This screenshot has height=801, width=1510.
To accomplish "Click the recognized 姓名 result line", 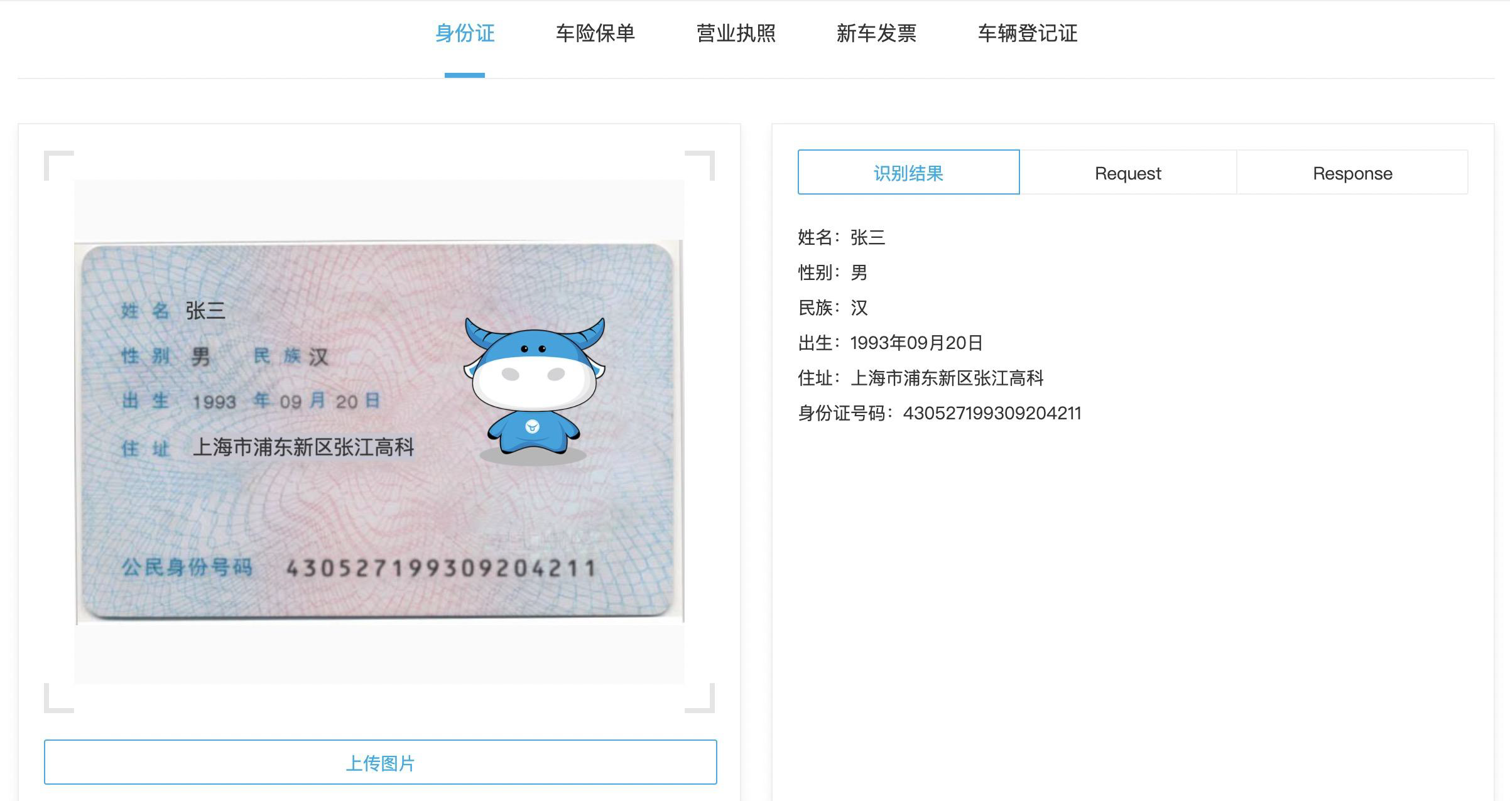I will click(x=841, y=237).
